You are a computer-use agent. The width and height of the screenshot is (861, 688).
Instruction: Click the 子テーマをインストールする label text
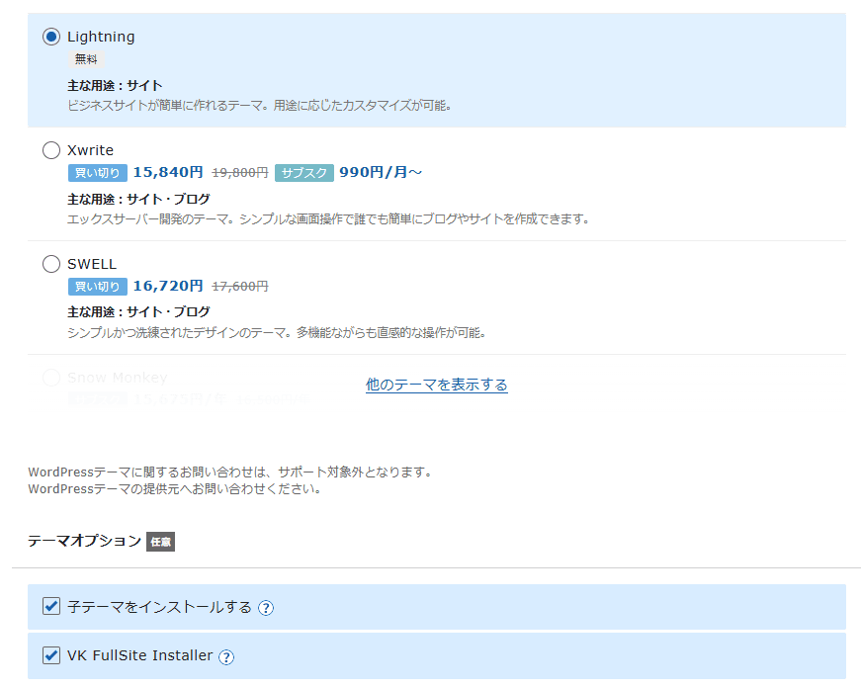159,607
